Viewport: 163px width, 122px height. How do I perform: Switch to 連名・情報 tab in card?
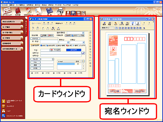(60, 46)
